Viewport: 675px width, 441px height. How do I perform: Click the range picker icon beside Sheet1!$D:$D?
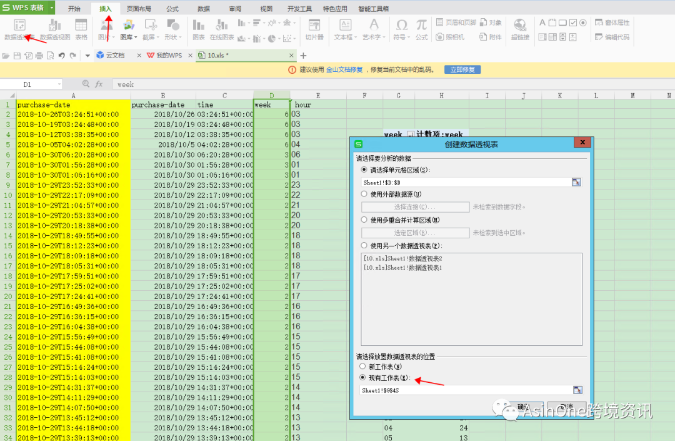pyautogui.click(x=576, y=182)
